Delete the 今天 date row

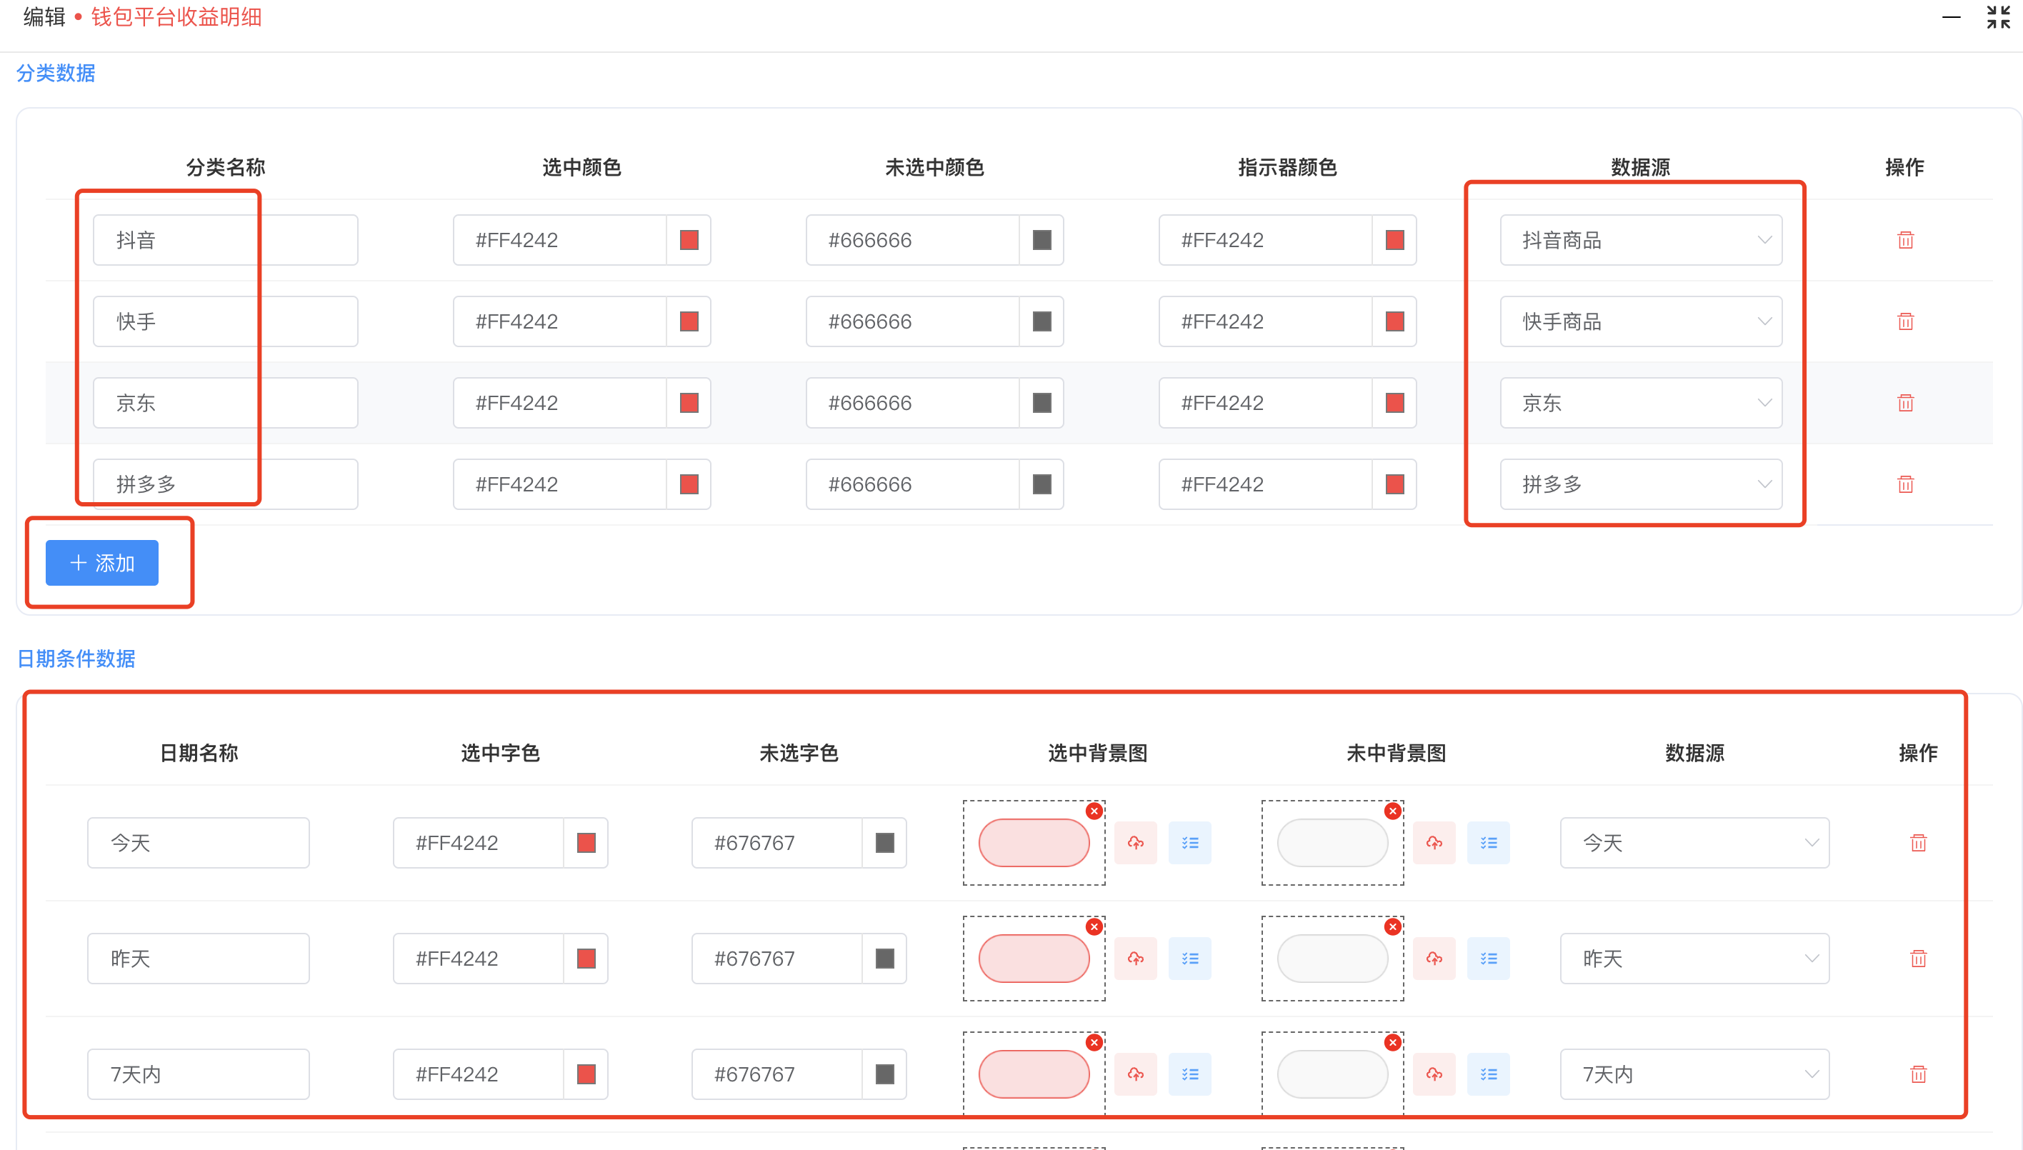pyautogui.click(x=1917, y=843)
